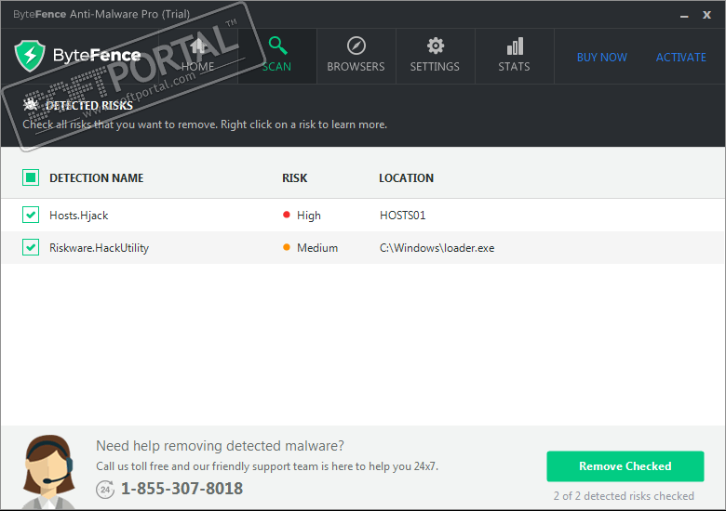Viewport: 726px width, 511px height.
Task: Sort by DETECTION NAME column header
Action: (x=96, y=177)
